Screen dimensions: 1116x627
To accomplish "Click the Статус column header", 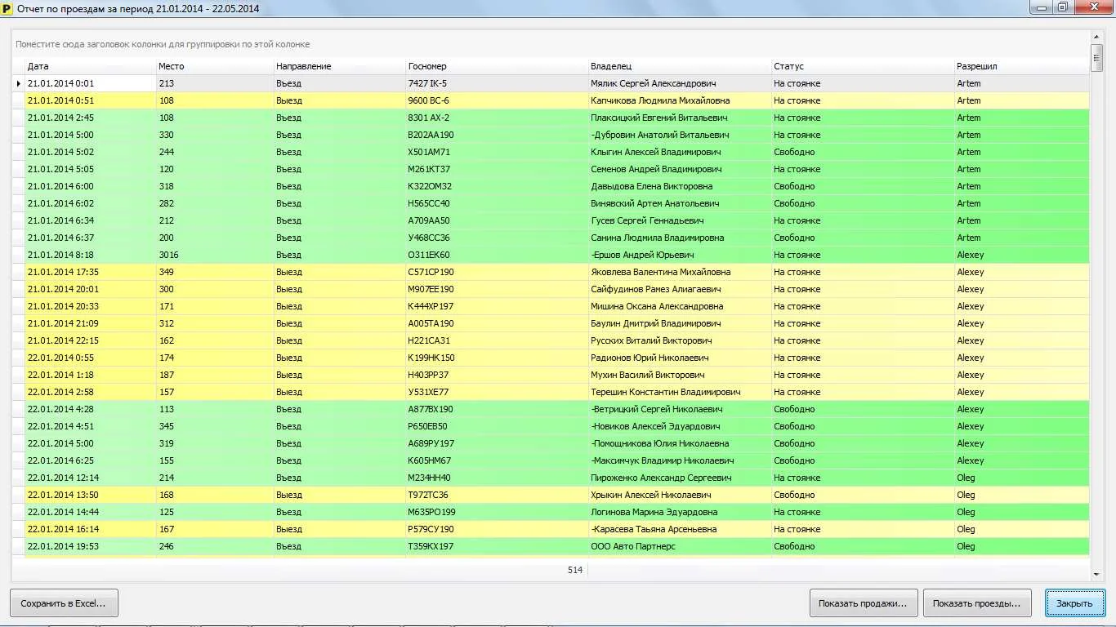I will (862, 66).
